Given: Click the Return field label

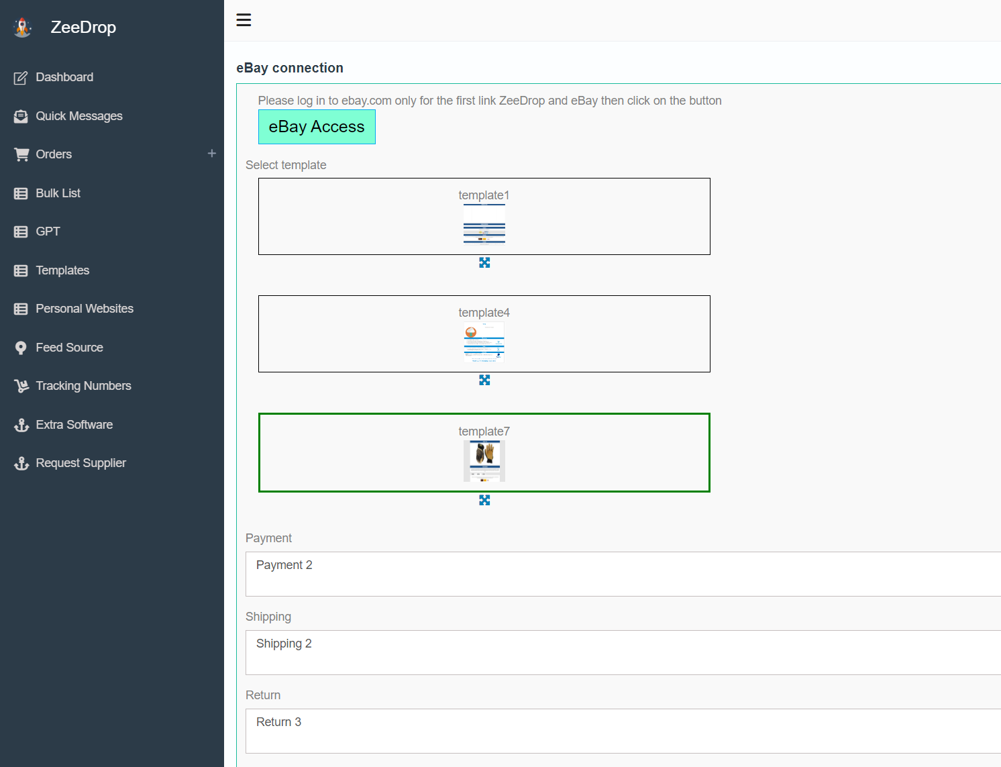Looking at the screenshot, I should (x=263, y=695).
